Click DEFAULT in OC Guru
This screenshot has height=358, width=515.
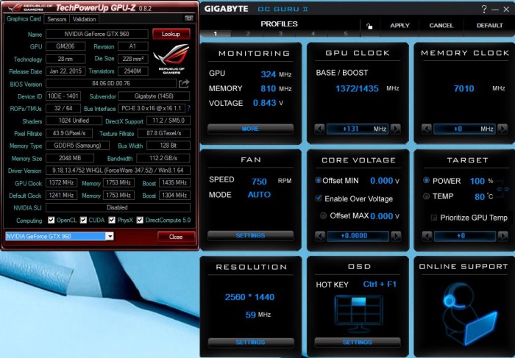489,26
